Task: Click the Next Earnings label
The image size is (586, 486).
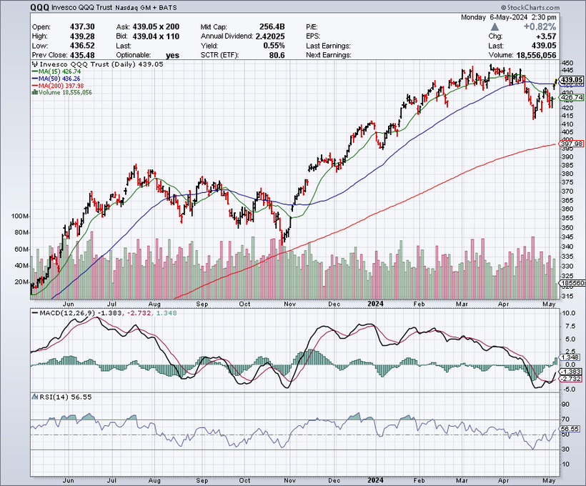Action: 329,55
